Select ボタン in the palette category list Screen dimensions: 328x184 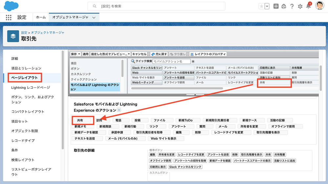click(75, 69)
